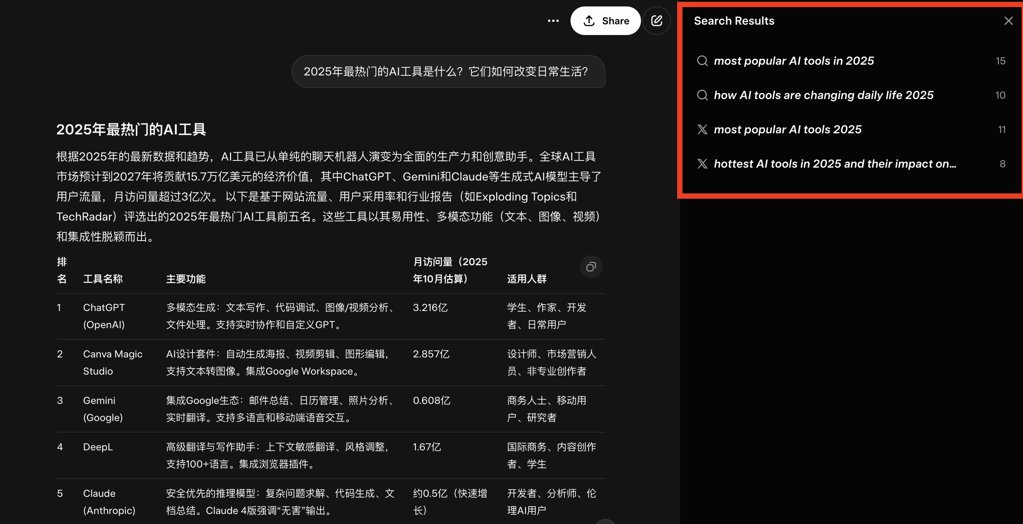Click the ChatGPT (OpenAI) table cell
1023x524 pixels.
[104, 316]
